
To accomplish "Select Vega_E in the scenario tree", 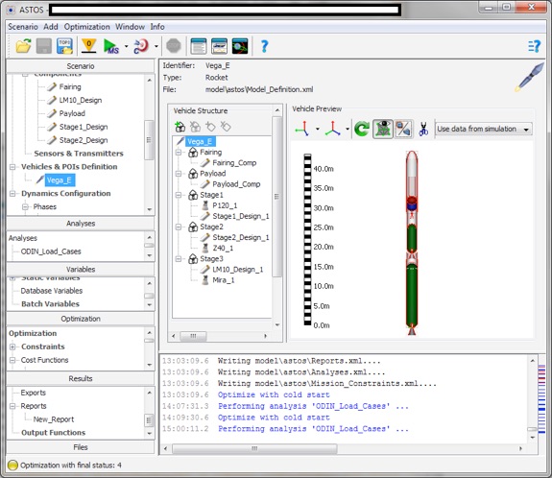I will coord(60,180).
